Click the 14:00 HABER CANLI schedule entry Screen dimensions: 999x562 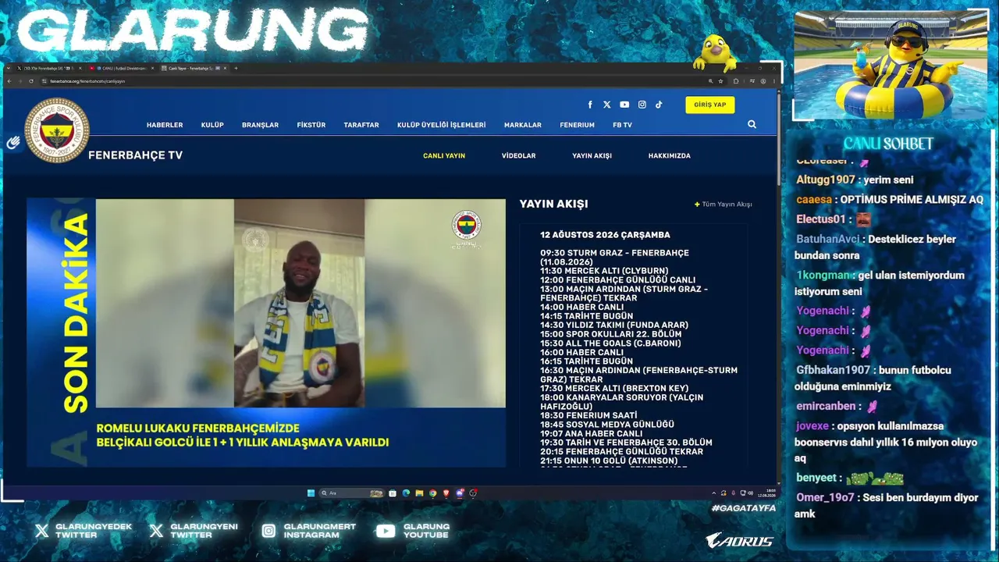(582, 307)
